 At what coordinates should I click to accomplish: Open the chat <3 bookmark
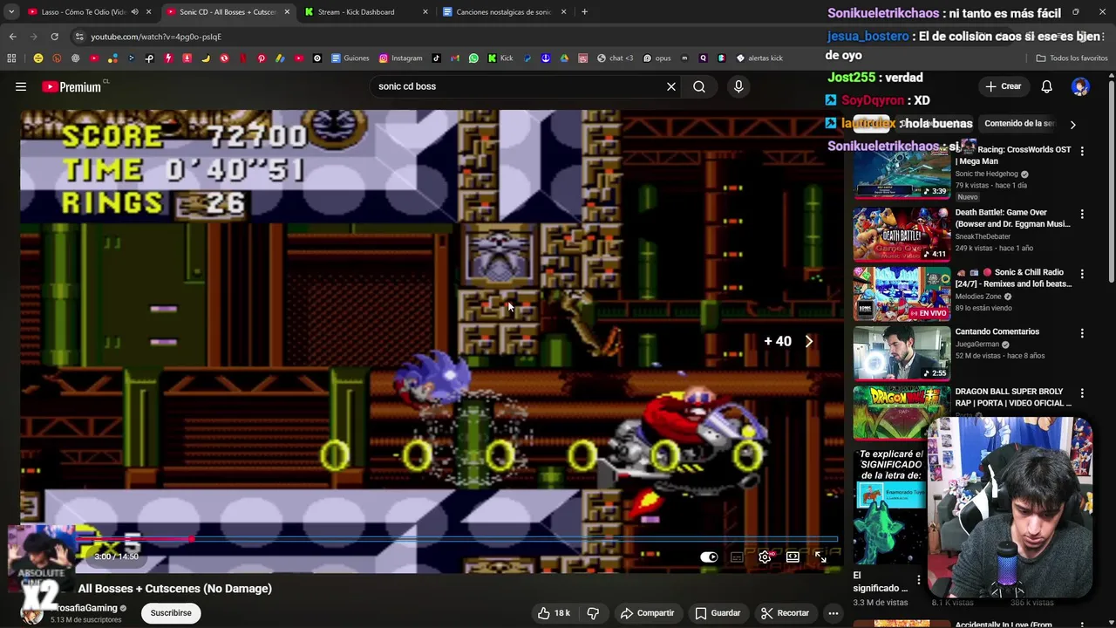615,58
